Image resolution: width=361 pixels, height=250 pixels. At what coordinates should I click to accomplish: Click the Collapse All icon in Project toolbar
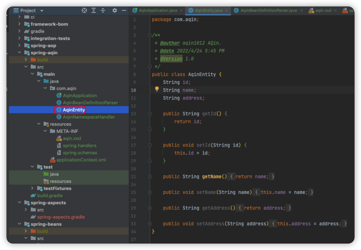tap(103, 11)
